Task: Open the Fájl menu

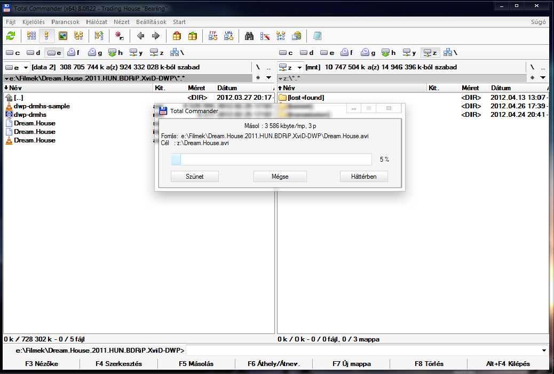Action: [x=11, y=22]
